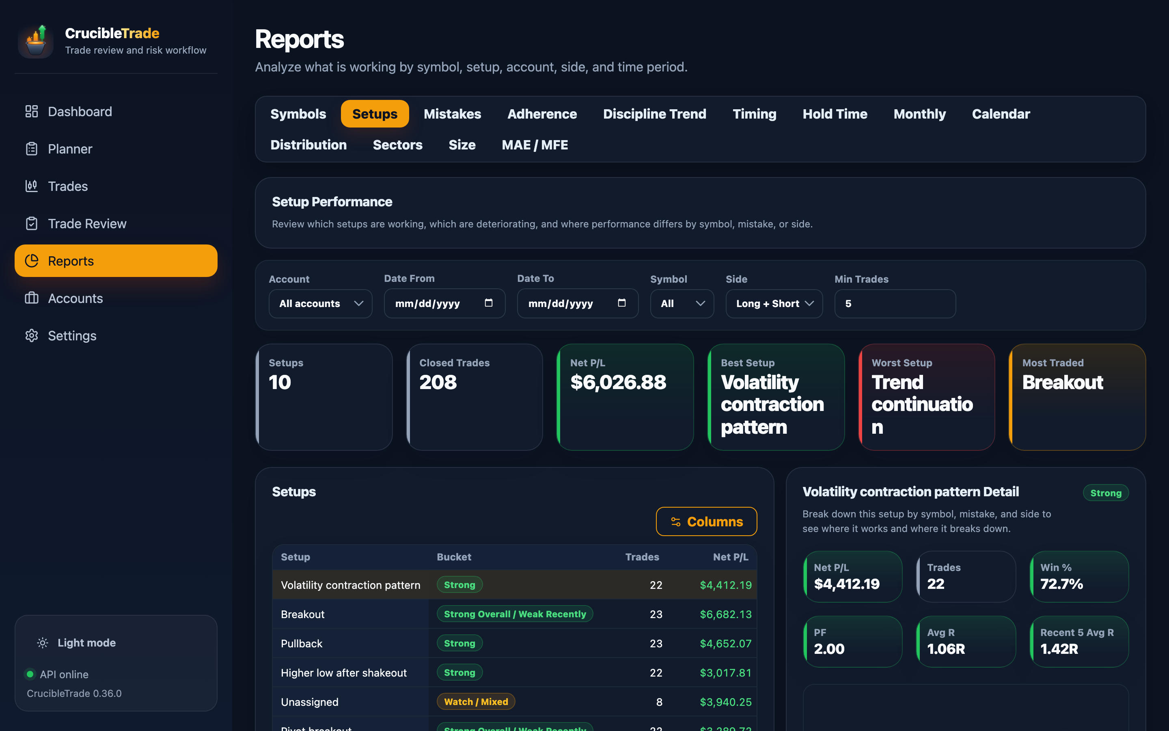This screenshot has width=1169, height=731.
Task: Open the Distribution tab
Action: pos(308,145)
